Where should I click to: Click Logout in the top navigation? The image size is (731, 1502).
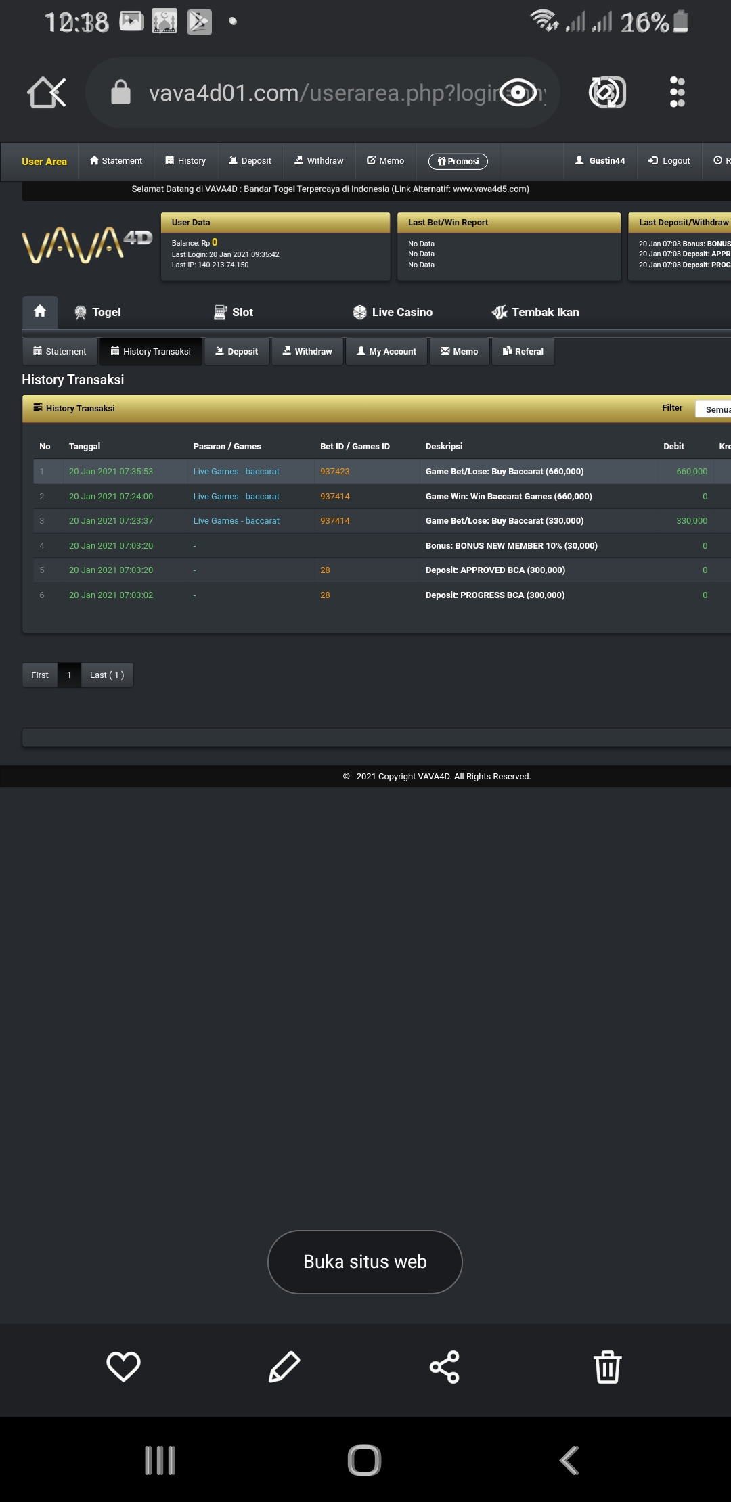click(x=669, y=161)
